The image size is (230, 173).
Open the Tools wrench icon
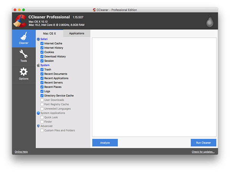23,54
